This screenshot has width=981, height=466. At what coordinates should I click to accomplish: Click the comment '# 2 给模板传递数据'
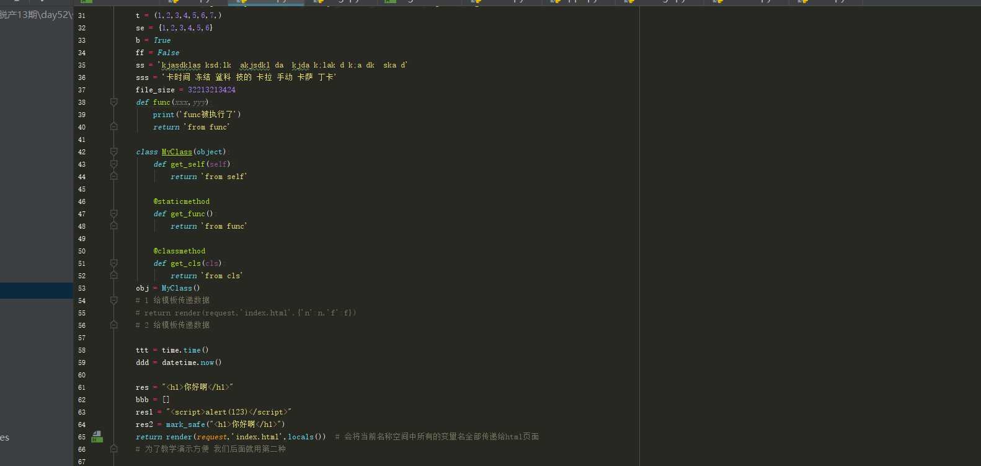click(x=172, y=325)
